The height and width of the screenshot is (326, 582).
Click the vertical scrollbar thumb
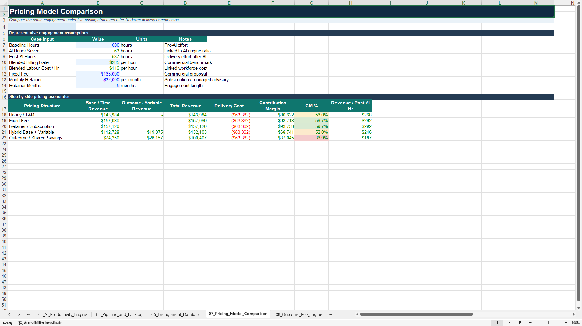pos(579,153)
